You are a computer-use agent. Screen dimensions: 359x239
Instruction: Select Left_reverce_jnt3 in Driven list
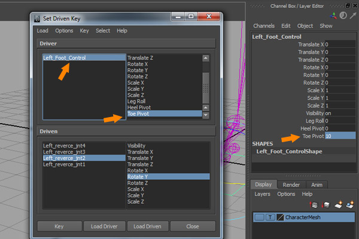pos(84,152)
